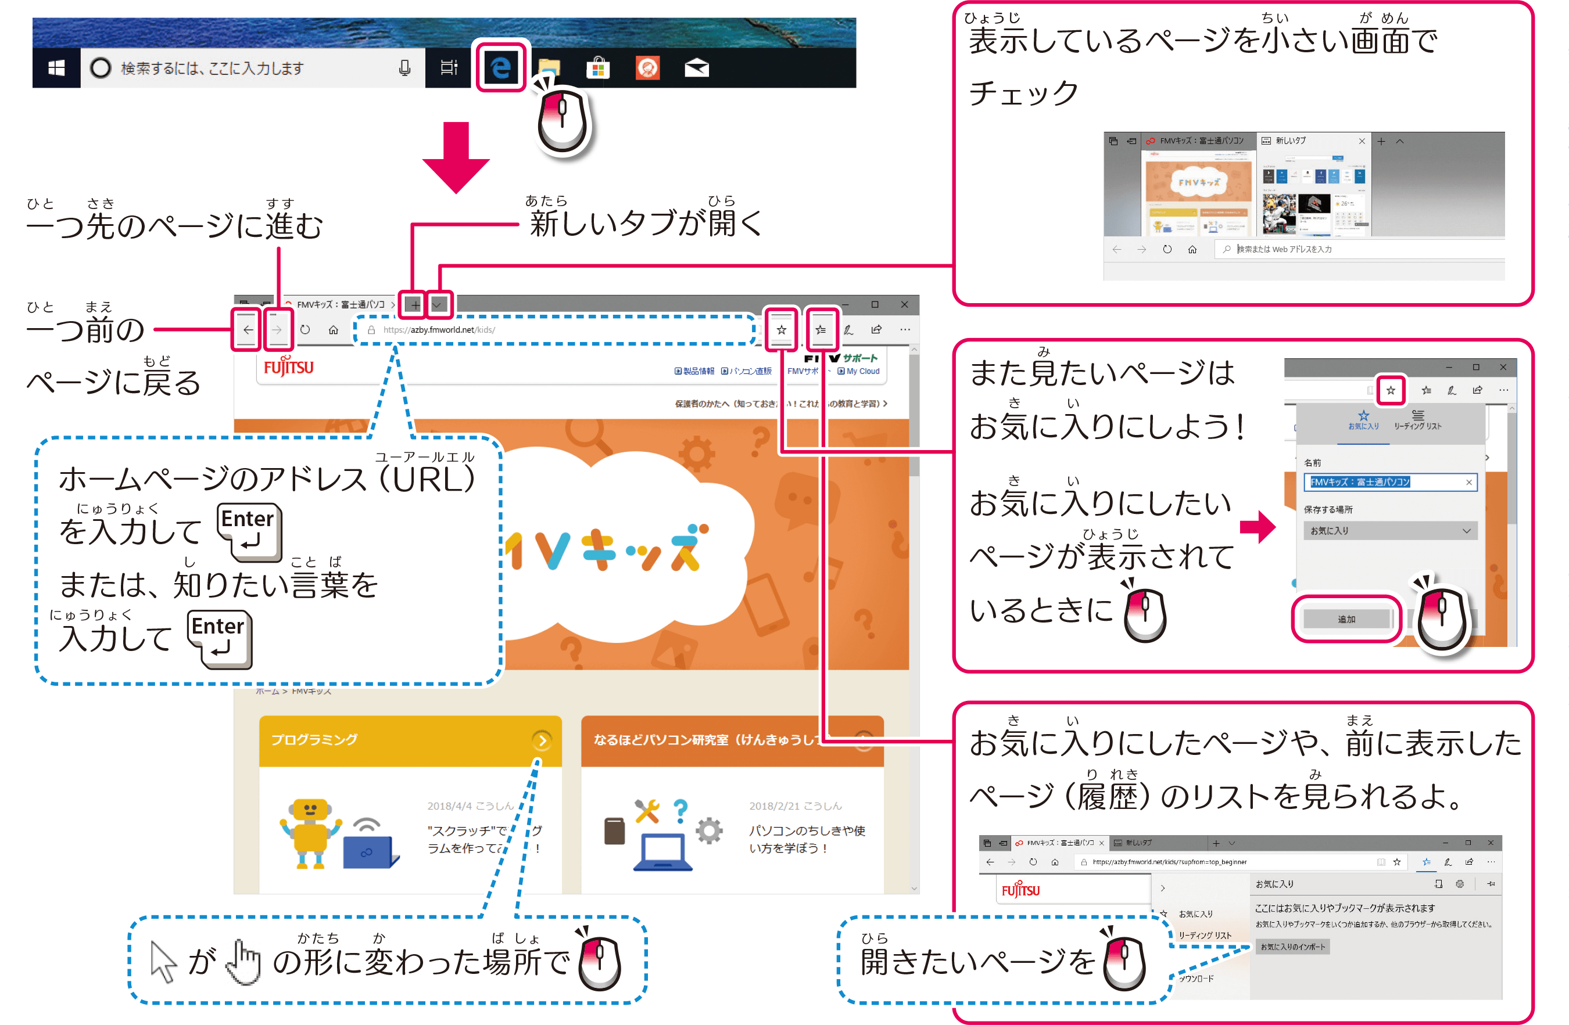Click the back arrow in the large center browser
Viewport: 1569px width, 1025px height.
248,329
